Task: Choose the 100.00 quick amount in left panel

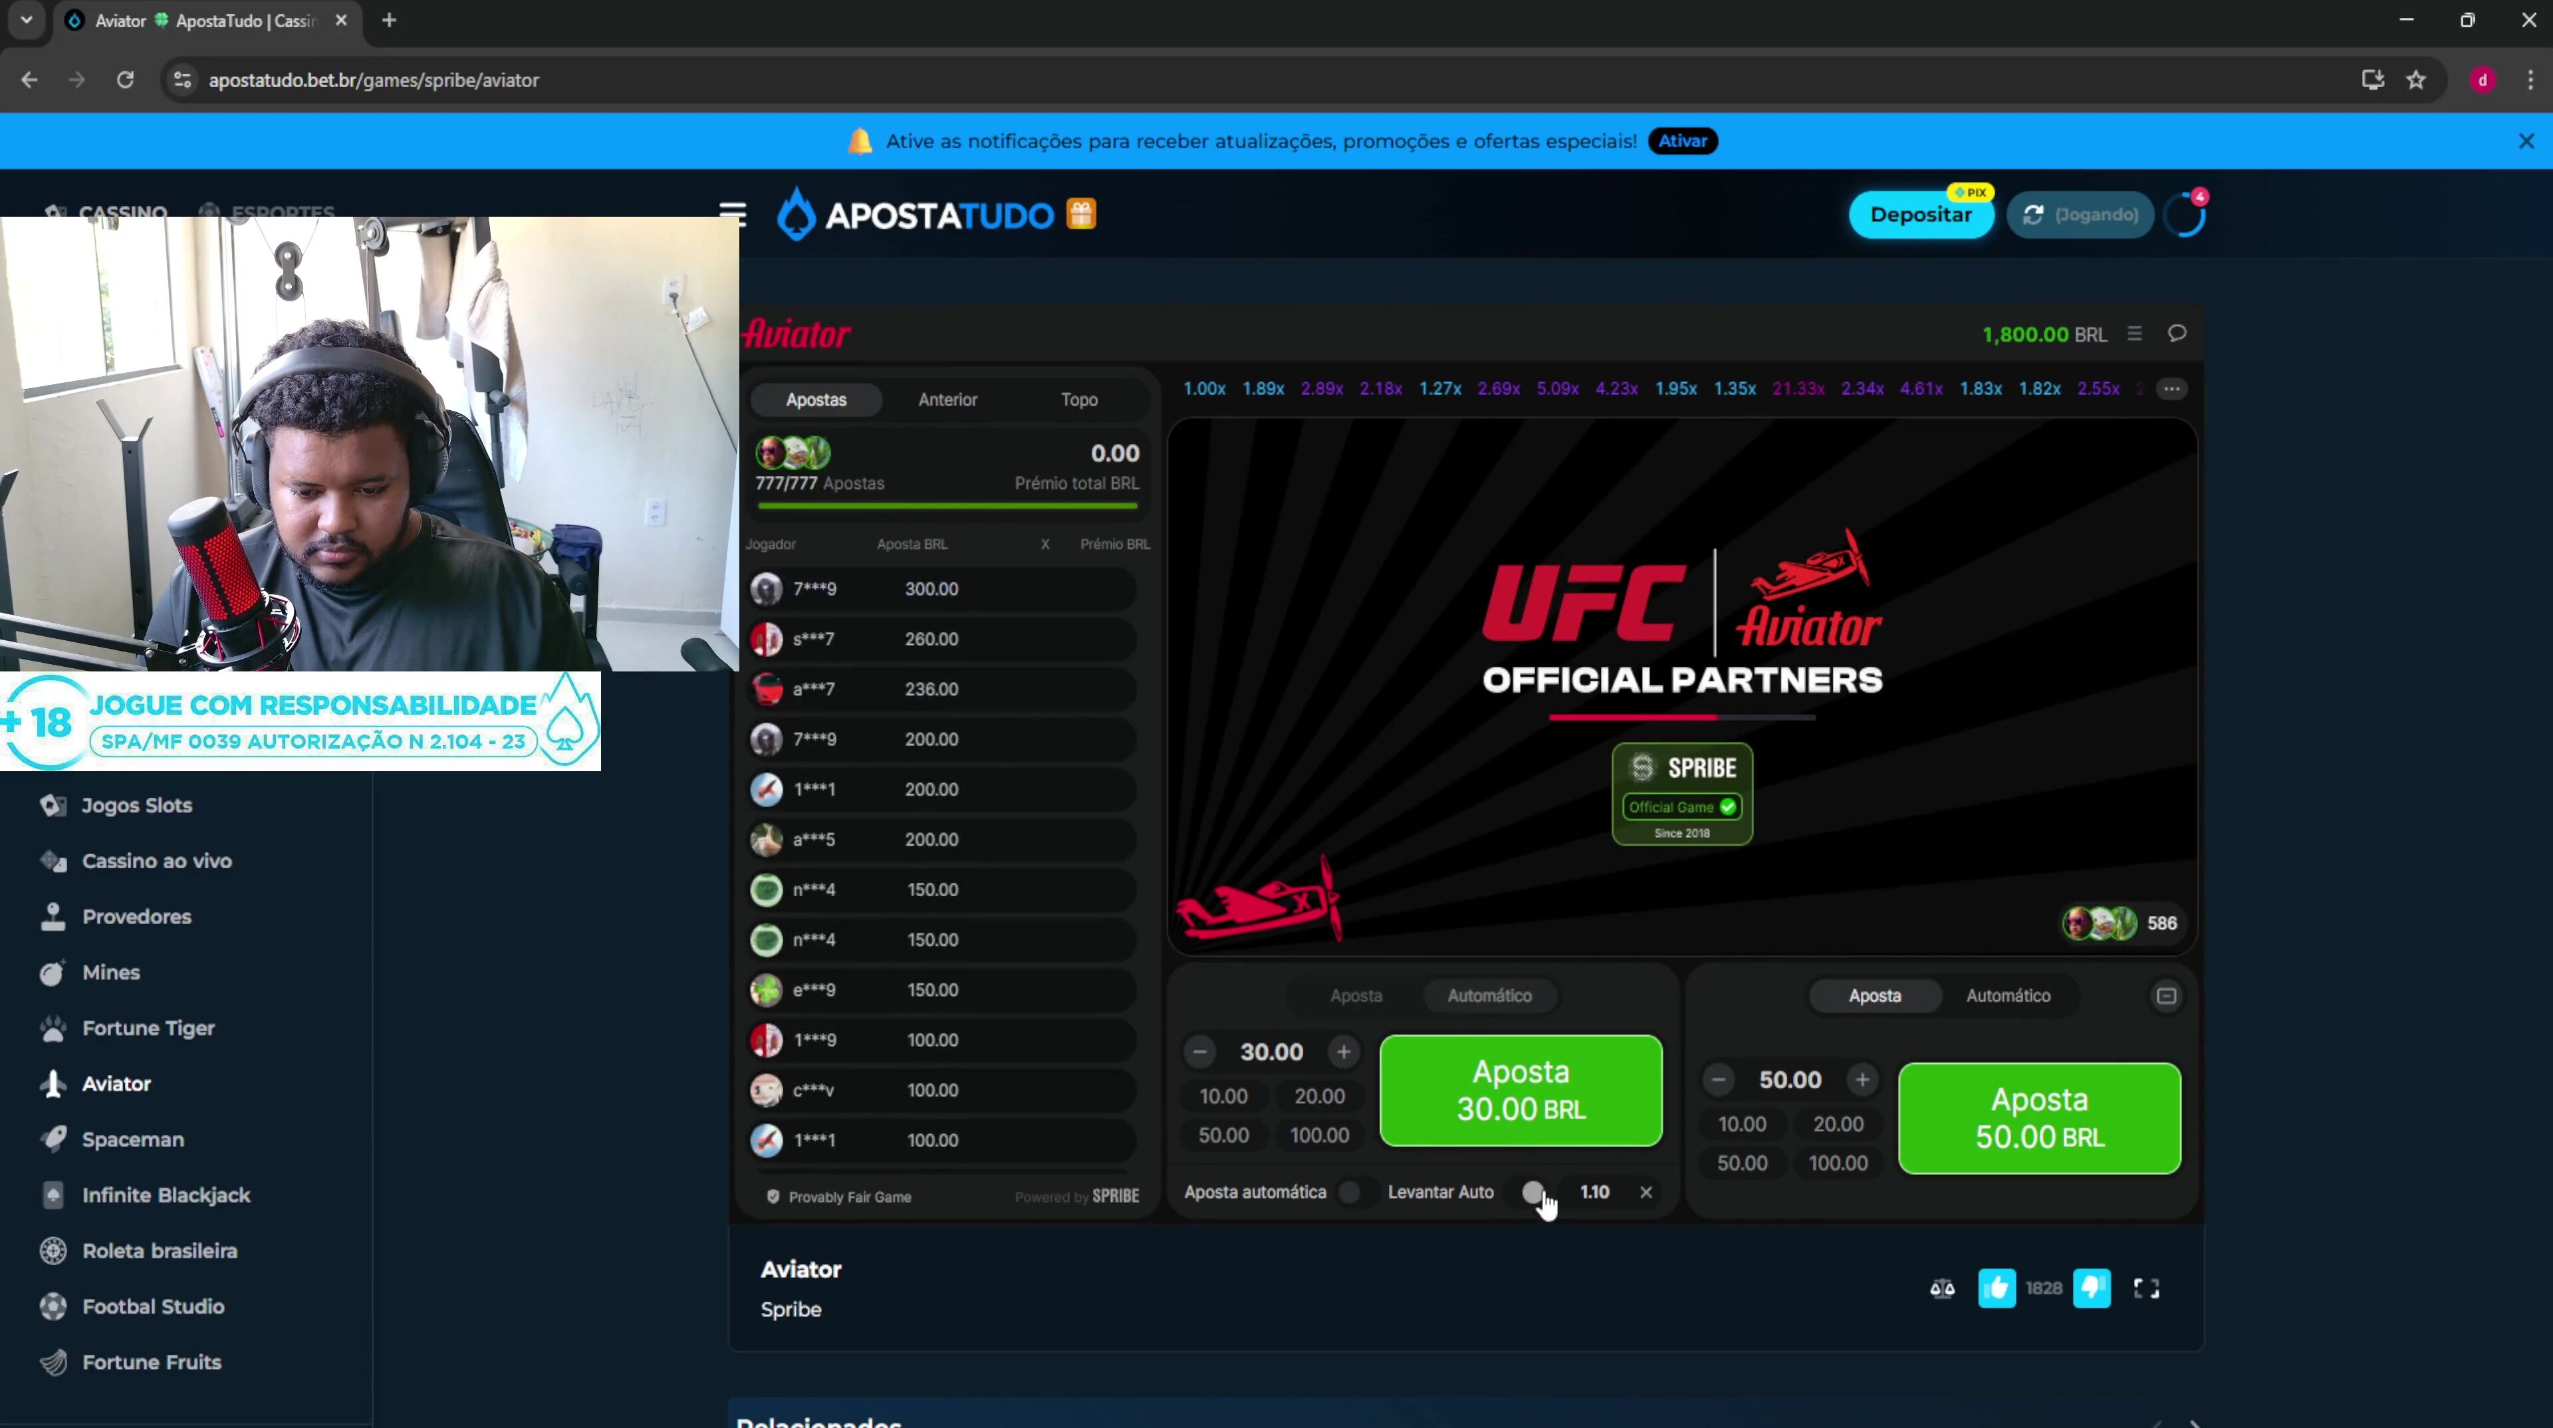Action: pyautogui.click(x=1319, y=1135)
